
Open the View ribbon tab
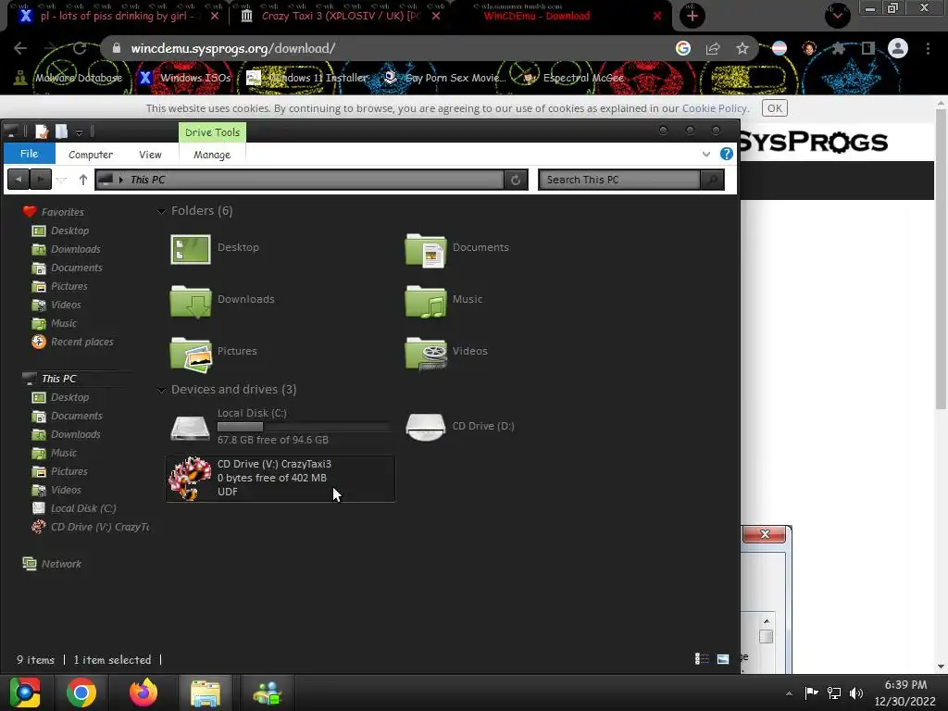point(150,155)
